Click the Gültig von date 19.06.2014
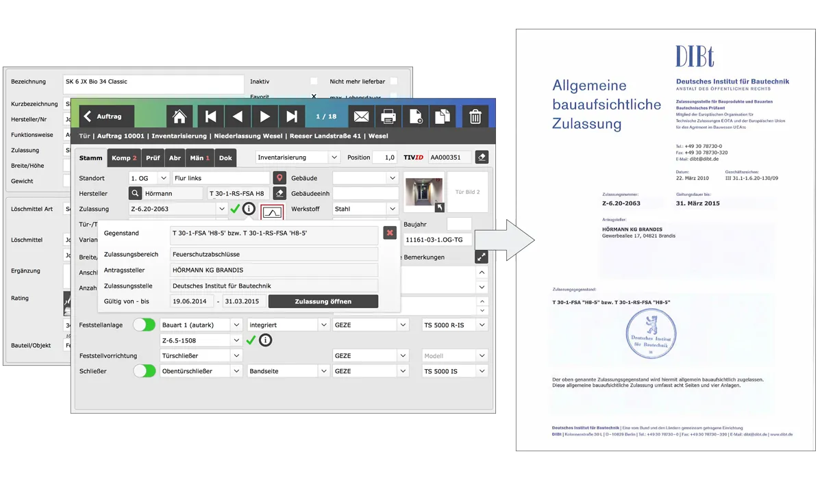This screenshot has height=480, width=822. pos(191,301)
